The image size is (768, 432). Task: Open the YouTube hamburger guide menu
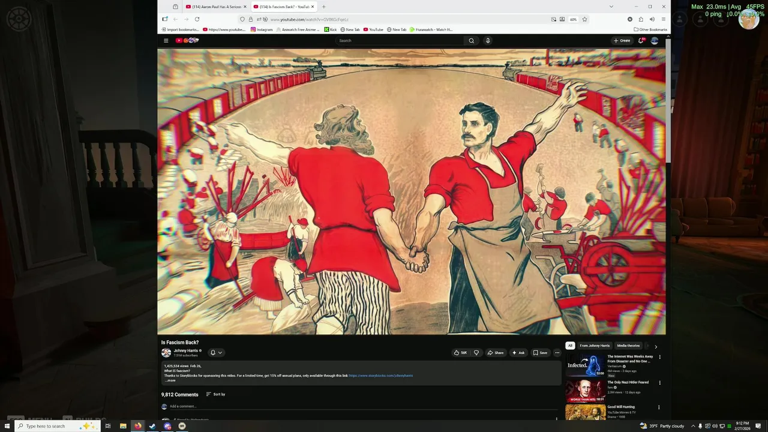(166, 41)
